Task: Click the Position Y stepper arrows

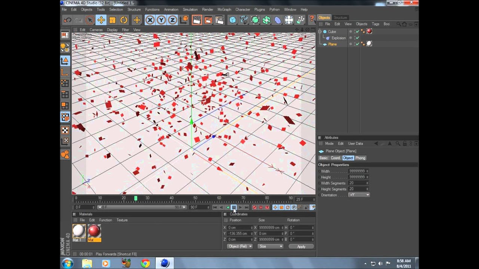Action: coord(251,234)
